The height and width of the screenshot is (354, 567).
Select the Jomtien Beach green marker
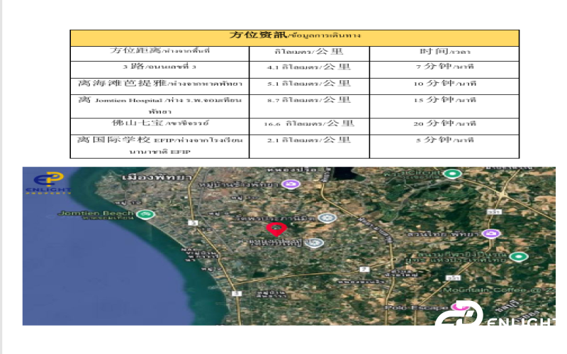click(x=145, y=214)
